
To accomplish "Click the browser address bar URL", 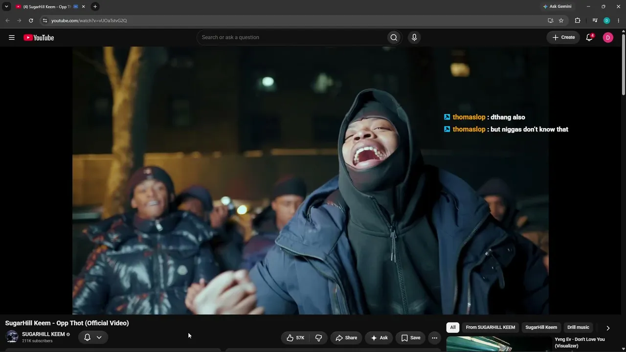I will [89, 21].
